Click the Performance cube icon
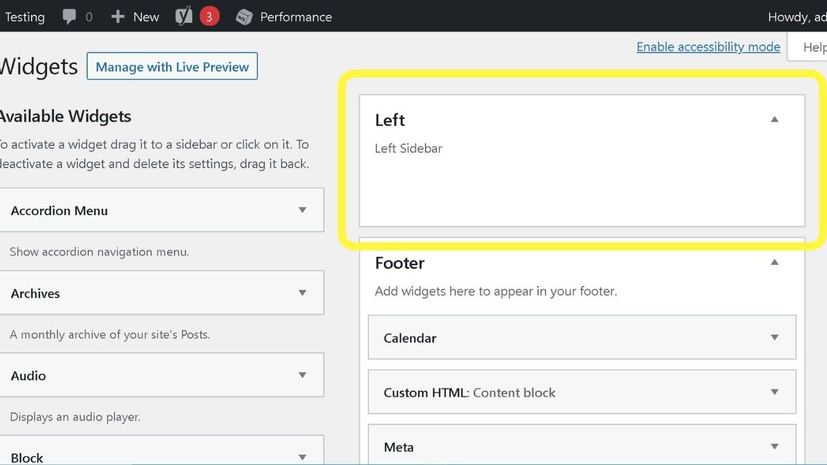The image size is (827, 465). [x=244, y=17]
